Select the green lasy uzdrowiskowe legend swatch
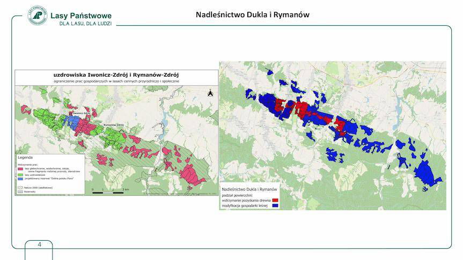463x260 pixels. (20, 174)
